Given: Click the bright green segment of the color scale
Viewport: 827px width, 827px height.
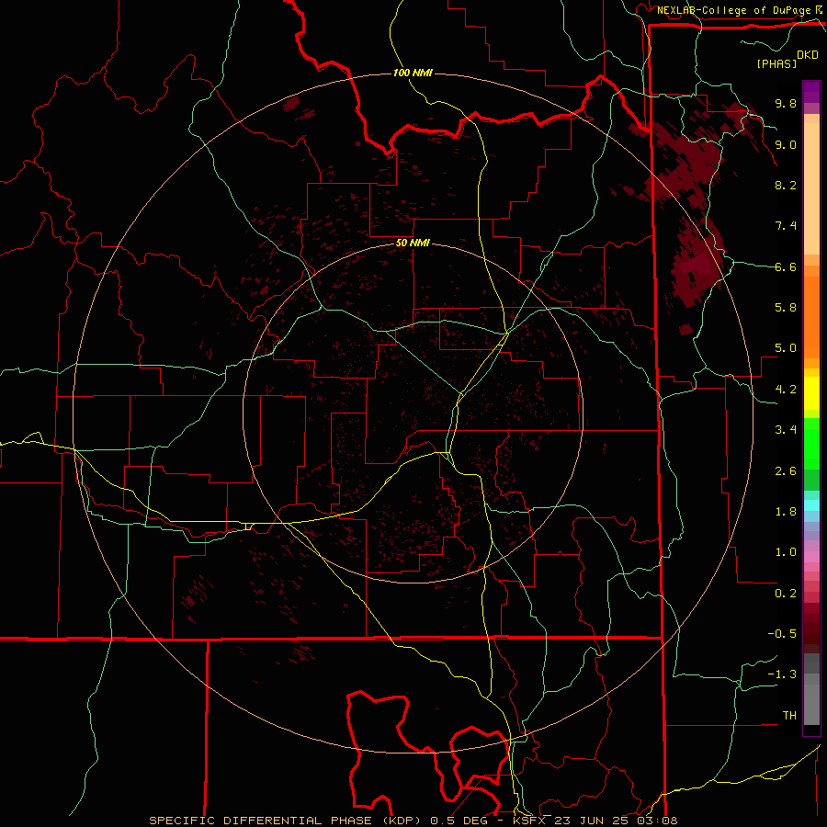Looking at the screenshot, I should (811, 443).
